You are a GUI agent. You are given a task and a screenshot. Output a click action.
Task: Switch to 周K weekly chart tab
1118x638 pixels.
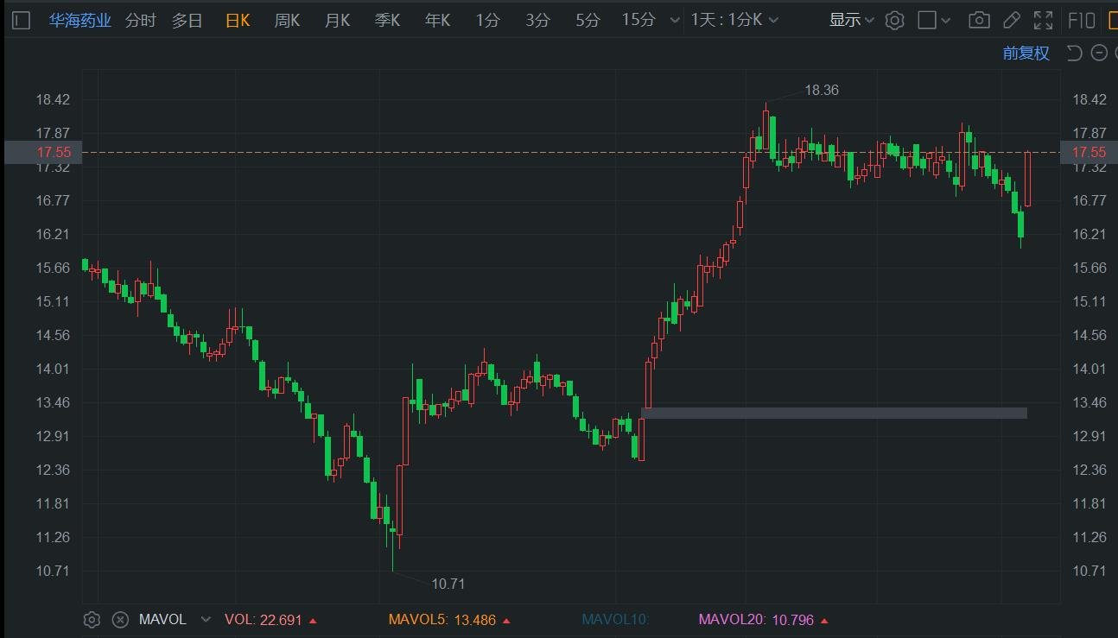[287, 21]
